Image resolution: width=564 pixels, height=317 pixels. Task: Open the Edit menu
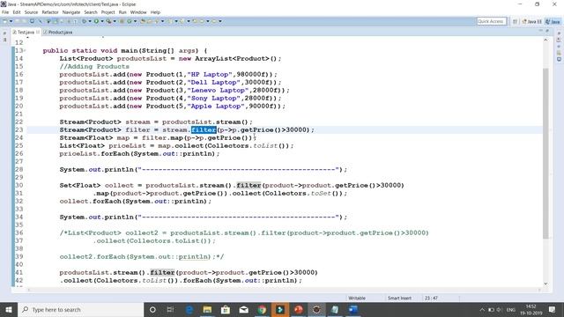[17, 12]
